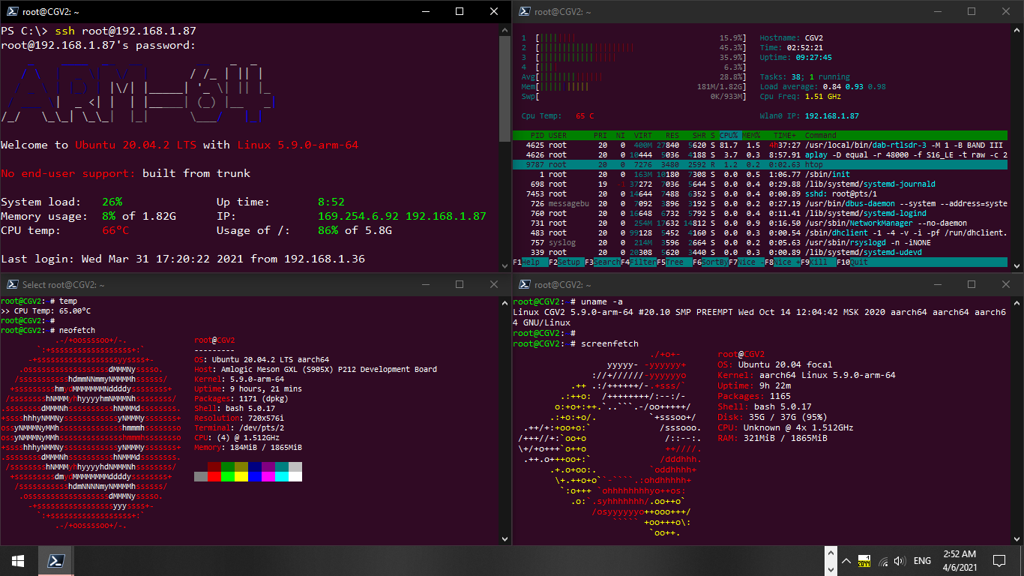The height and width of the screenshot is (576, 1024).
Task: Toggle Tree view in htop footer
Action: pos(674,262)
